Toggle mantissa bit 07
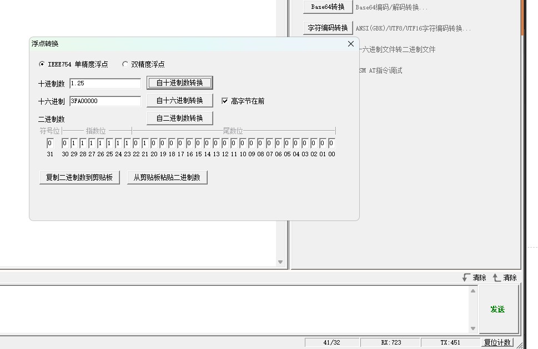The width and height of the screenshot is (538, 349). click(x=270, y=143)
